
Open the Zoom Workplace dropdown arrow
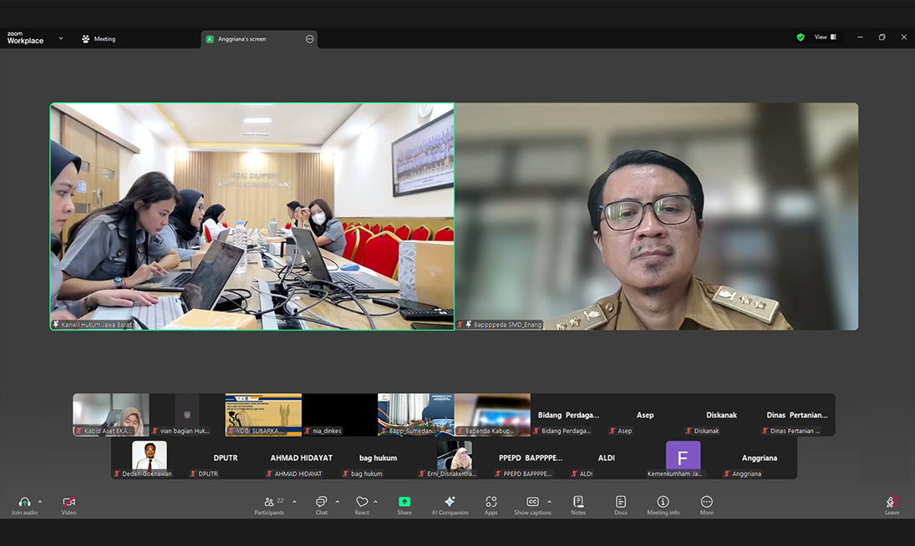(61, 38)
